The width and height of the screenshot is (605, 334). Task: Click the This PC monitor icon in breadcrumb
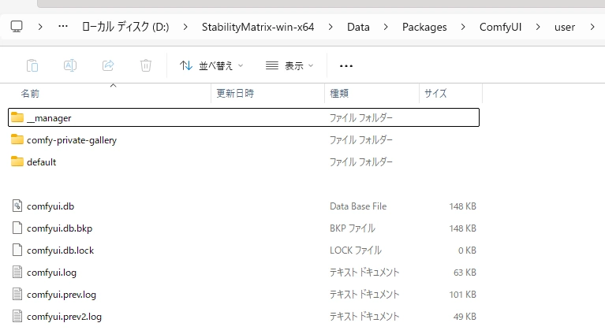coord(17,27)
